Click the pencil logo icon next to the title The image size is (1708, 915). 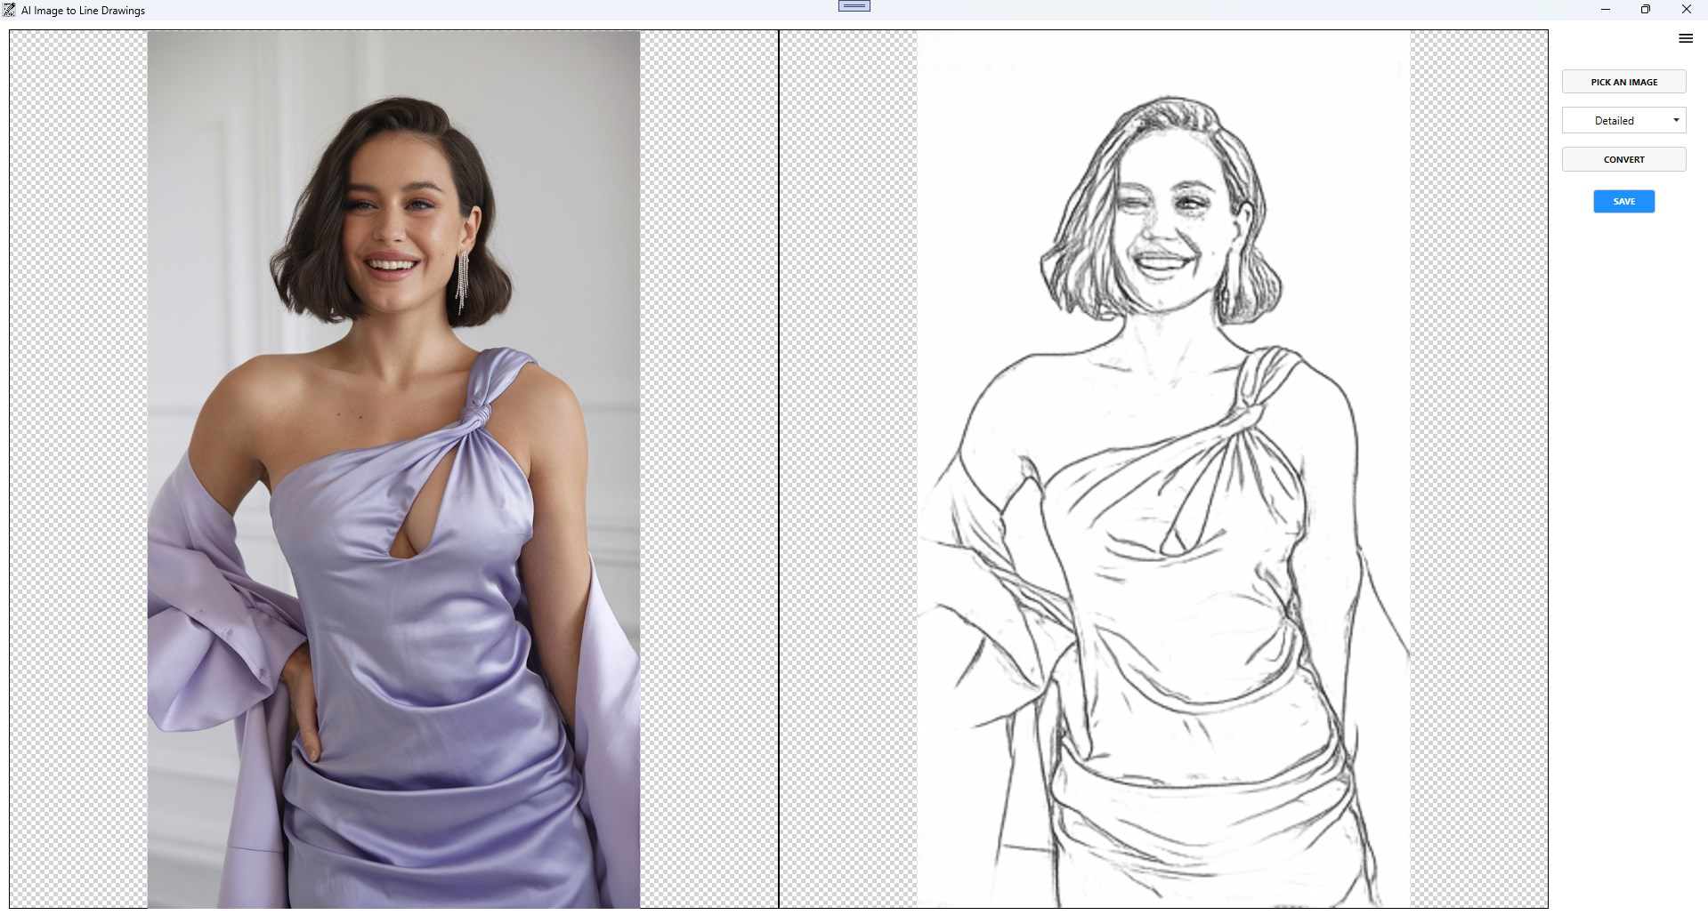pos(9,10)
